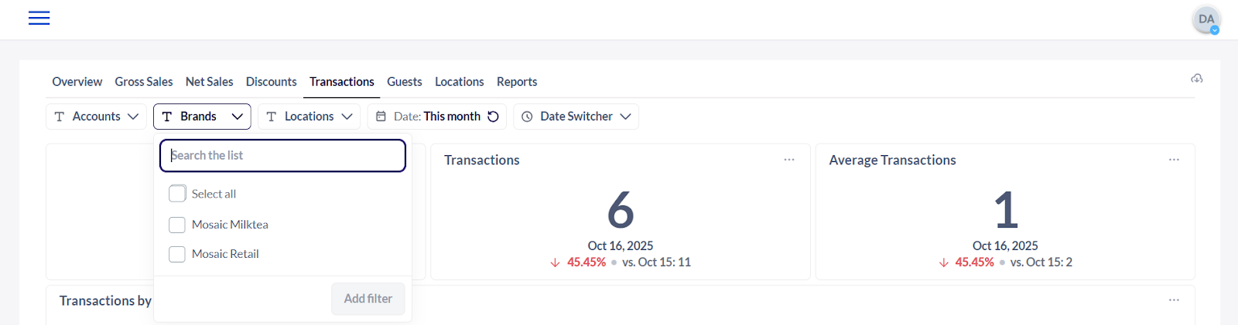Click the calendar icon in the Date filter
Image resolution: width=1238 pixels, height=325 pixels.
pyautogui.click(x=381, y=117)
